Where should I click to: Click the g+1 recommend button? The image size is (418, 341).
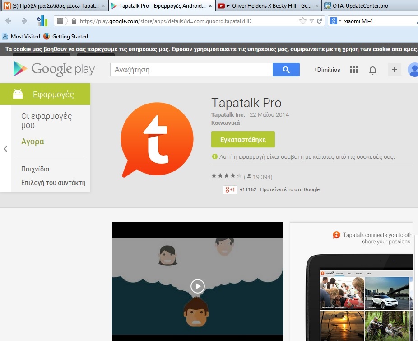(230, 189)
